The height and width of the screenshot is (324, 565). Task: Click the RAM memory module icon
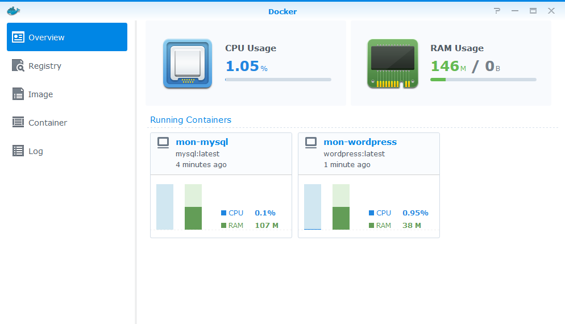[392, 64]
